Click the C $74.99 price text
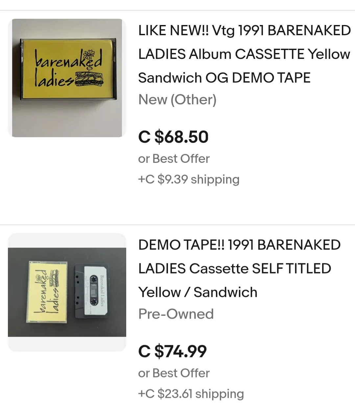The height and width of the screenshot is (409, 355). (172, 351)
